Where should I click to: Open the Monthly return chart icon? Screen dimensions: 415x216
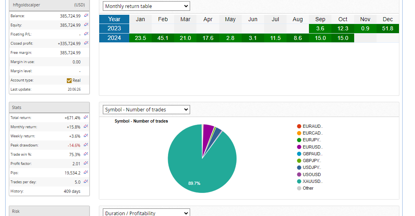click(x=86, y=127)
